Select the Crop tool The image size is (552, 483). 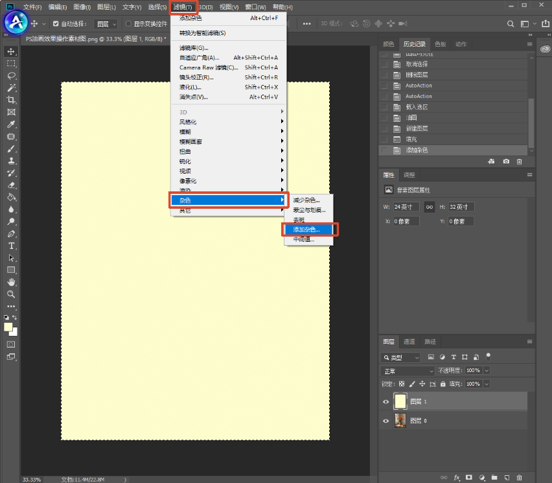click(11, 100)
